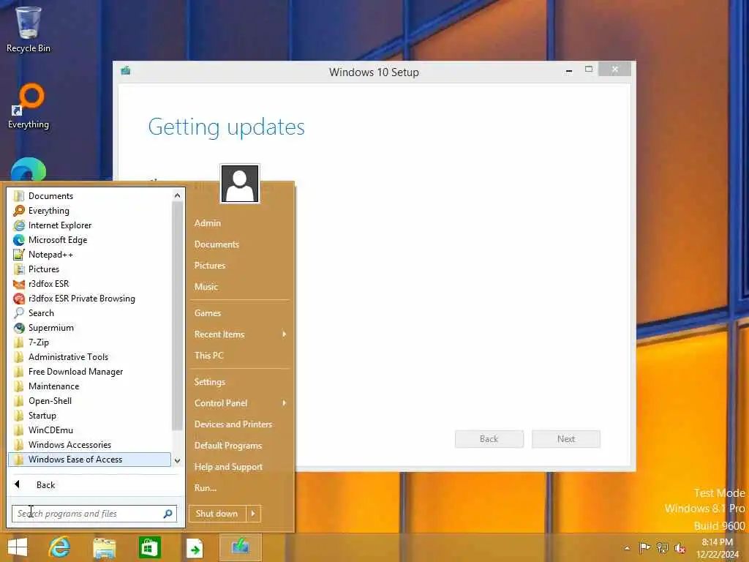Click the programs list scrollbar thumb
749x562 pixels.
click(x=177, y=315)
